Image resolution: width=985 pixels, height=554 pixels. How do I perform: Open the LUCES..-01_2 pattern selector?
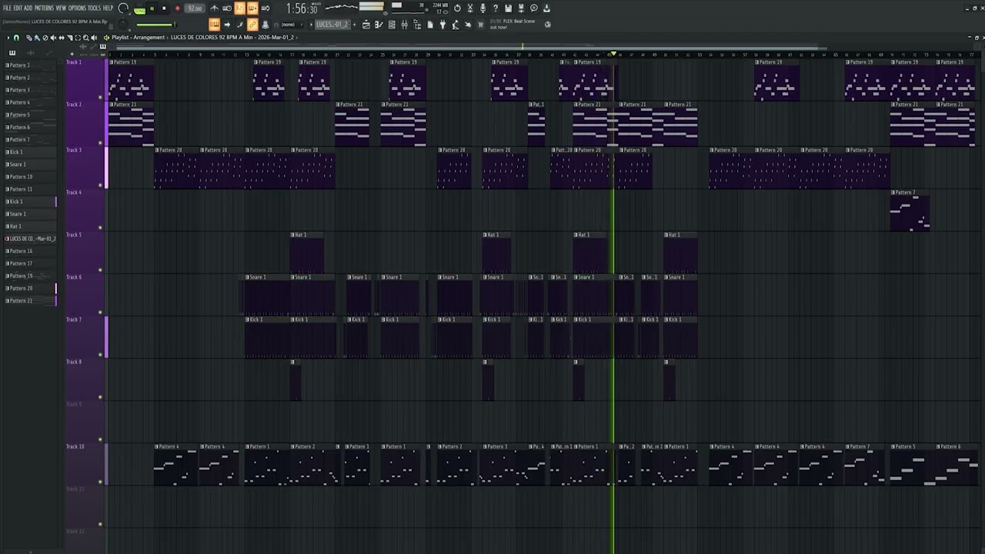pyautogui.click(x=332, y=25)
